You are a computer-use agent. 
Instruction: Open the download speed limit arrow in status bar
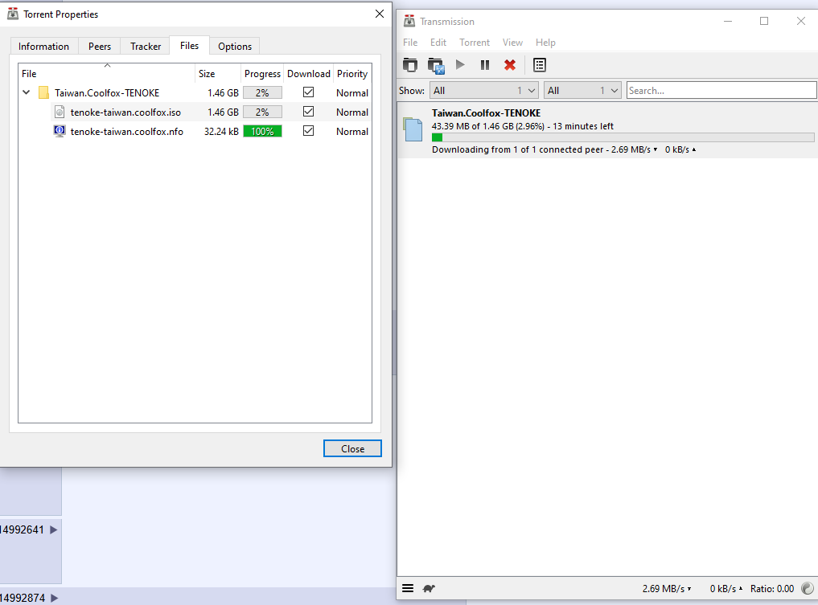pyautogui.click(x=689, y=588)
